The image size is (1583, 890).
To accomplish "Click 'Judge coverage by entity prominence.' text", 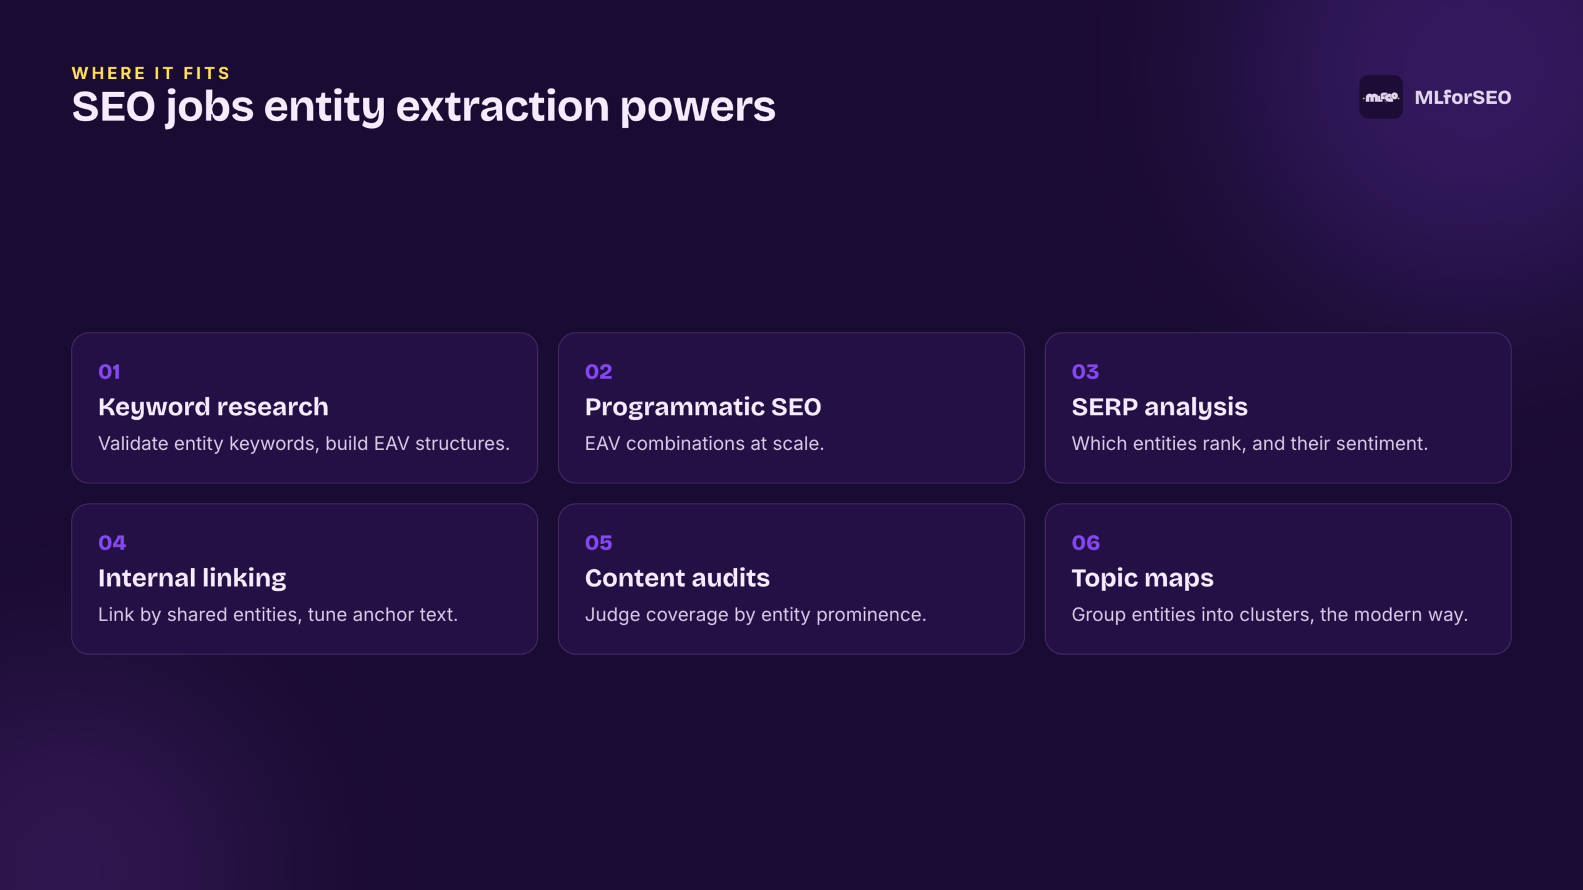I will [756, 615].
